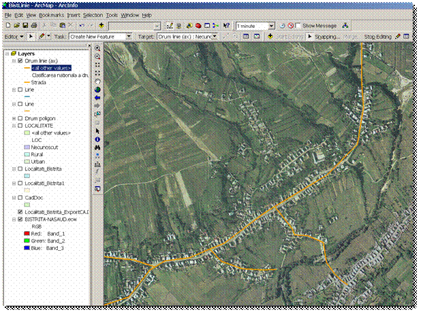Select the Zoom Out tool
421x314 pixels.
97,57
